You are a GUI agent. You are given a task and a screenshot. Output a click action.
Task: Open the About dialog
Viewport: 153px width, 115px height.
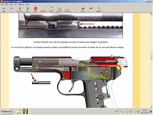tap(99, 9)
